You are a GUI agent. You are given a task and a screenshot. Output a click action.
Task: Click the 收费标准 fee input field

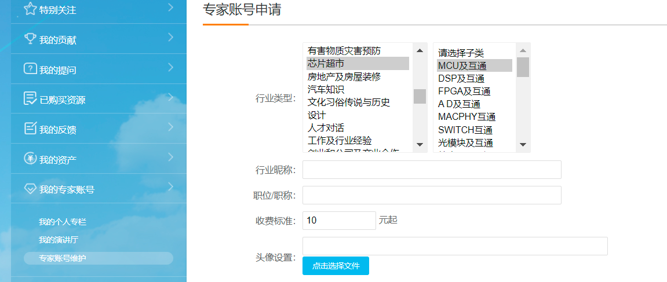click(339, 220)
